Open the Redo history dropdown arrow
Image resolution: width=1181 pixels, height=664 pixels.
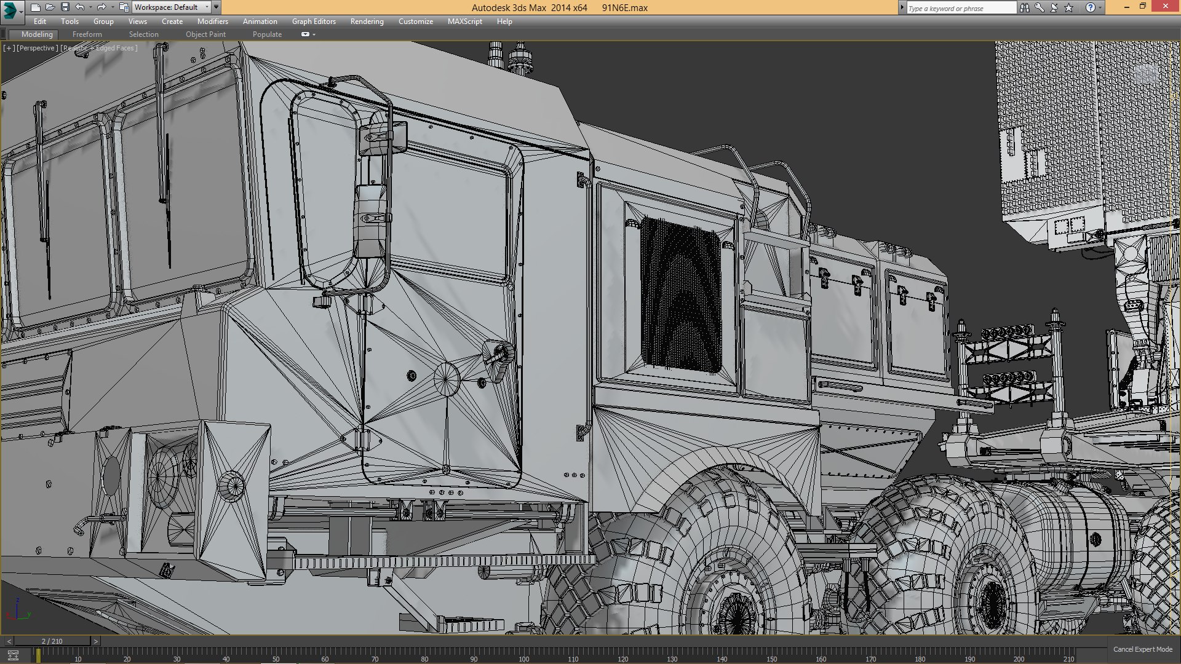(x=112, y=7)
